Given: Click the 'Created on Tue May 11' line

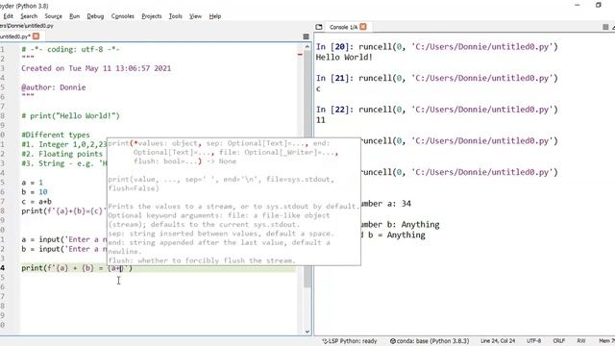Looking at the screenshot, I should [96, 68].
